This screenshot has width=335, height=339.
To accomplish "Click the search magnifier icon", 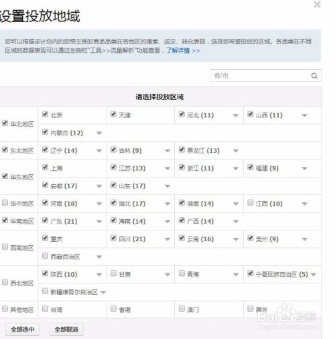I will point(314,76).
